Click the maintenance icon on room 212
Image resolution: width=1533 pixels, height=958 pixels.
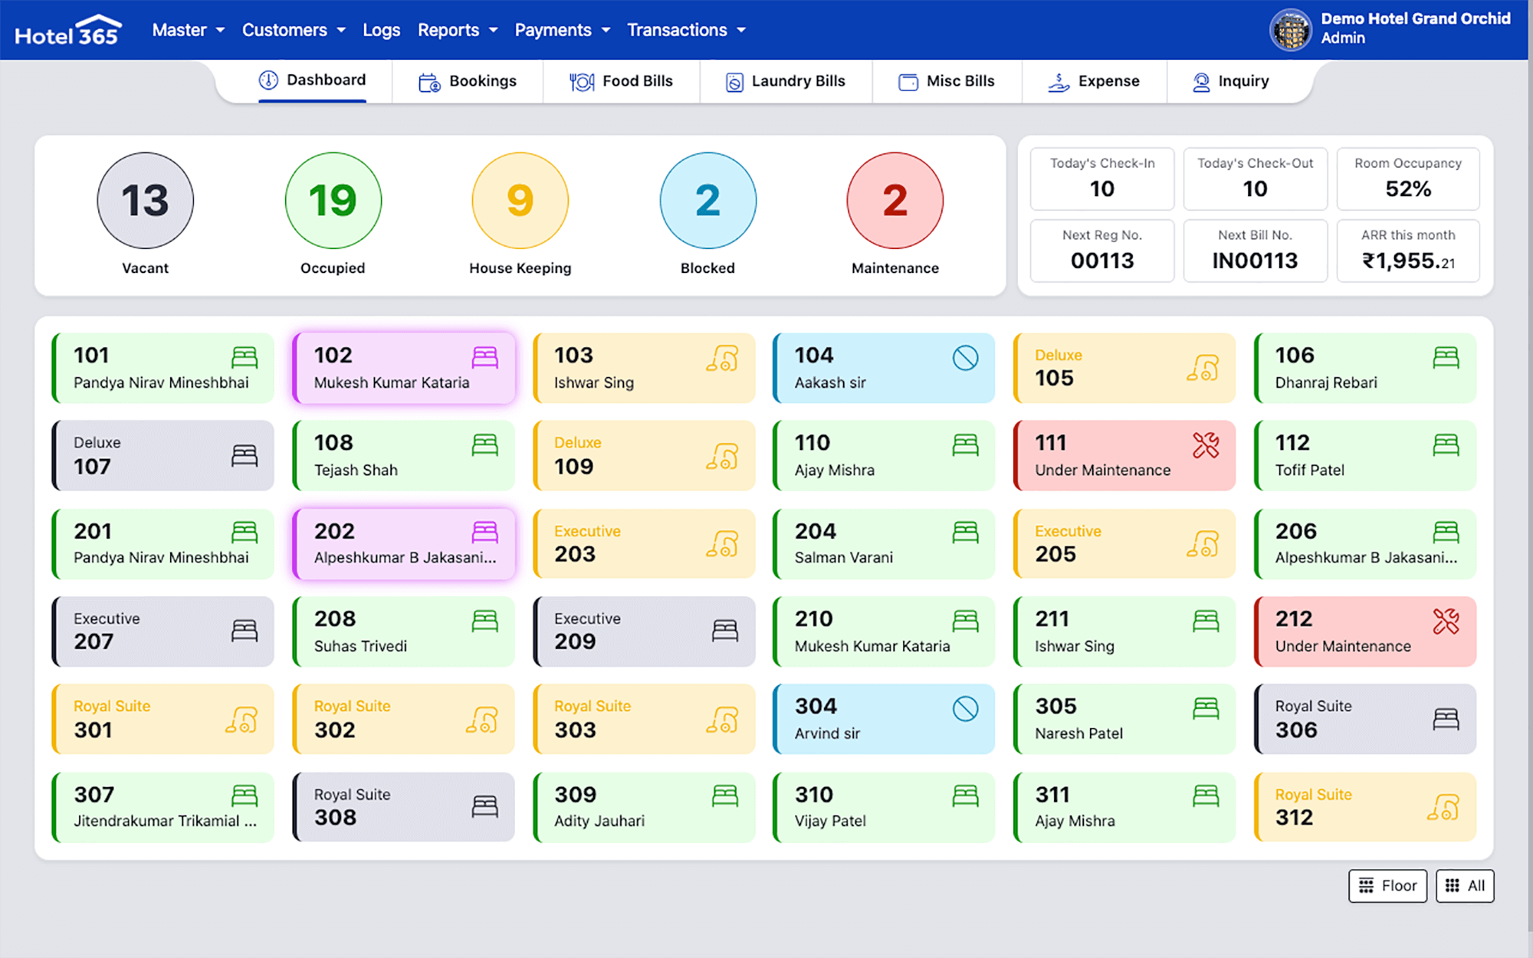pyautogui.click(x=1446, y=622)
